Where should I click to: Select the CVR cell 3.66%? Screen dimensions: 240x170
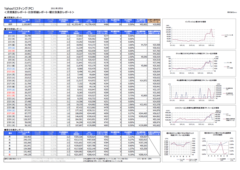pyautogui.click(x=128, y=45)
